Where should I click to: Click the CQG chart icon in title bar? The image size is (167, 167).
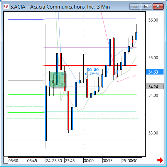[6, 7]
